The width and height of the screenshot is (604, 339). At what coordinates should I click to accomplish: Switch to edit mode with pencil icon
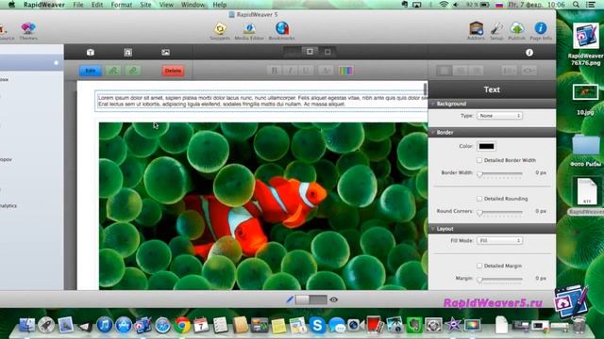pyautogui.click(x=290, y=299)
